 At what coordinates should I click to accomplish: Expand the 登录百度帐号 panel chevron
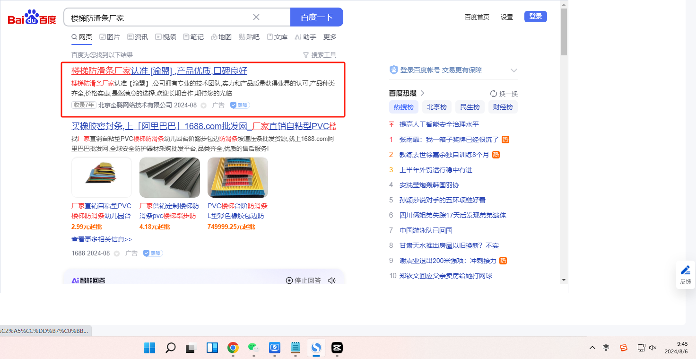(x=514, y=70)
